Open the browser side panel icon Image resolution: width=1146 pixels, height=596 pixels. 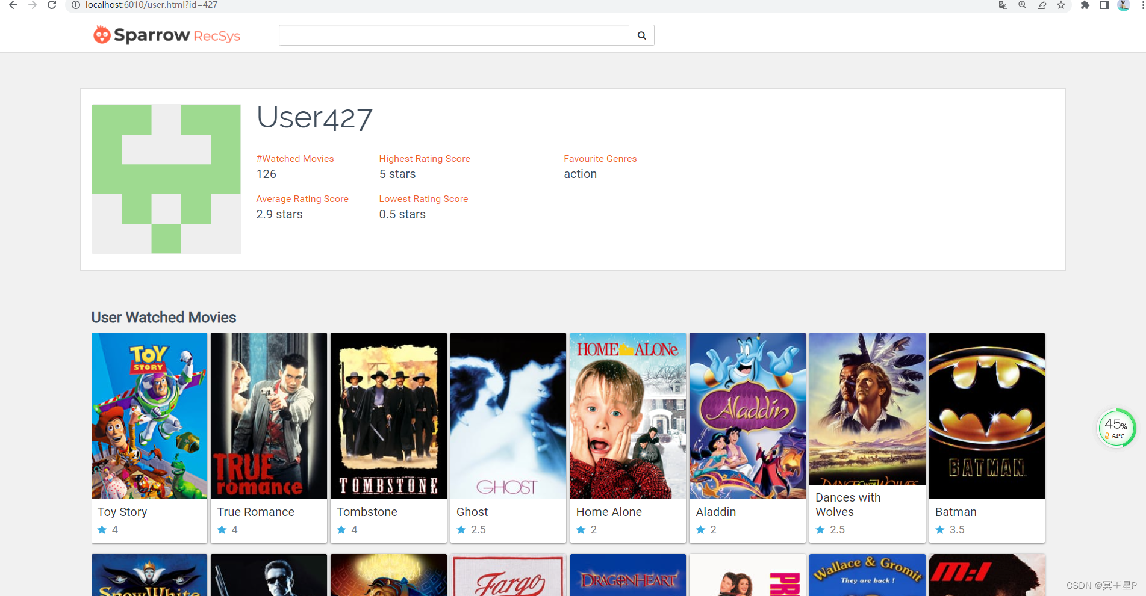[1104, 5]
